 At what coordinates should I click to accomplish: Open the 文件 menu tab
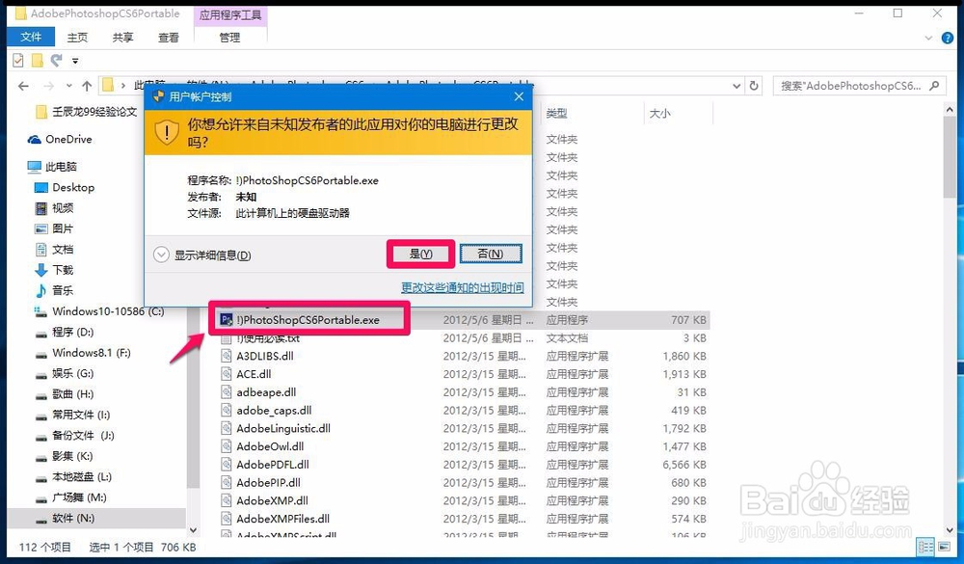(31, 37)
